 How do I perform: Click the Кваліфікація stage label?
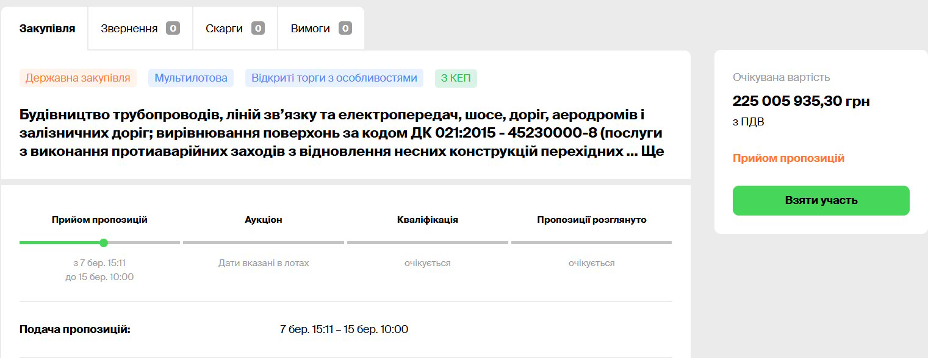coord(427,220)
